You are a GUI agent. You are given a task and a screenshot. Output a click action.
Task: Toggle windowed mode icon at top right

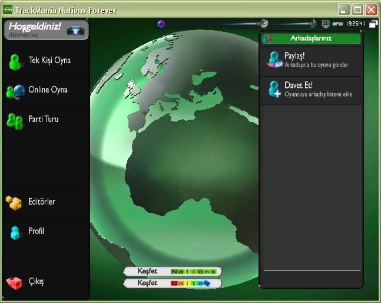pos(373,24)
